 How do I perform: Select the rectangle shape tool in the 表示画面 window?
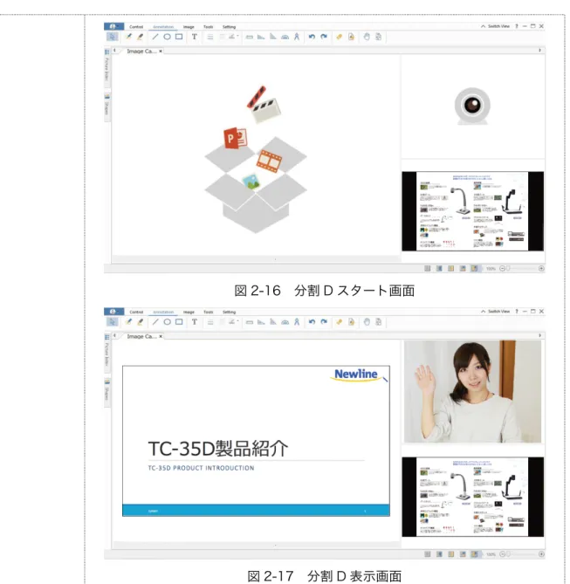(179, 322)
